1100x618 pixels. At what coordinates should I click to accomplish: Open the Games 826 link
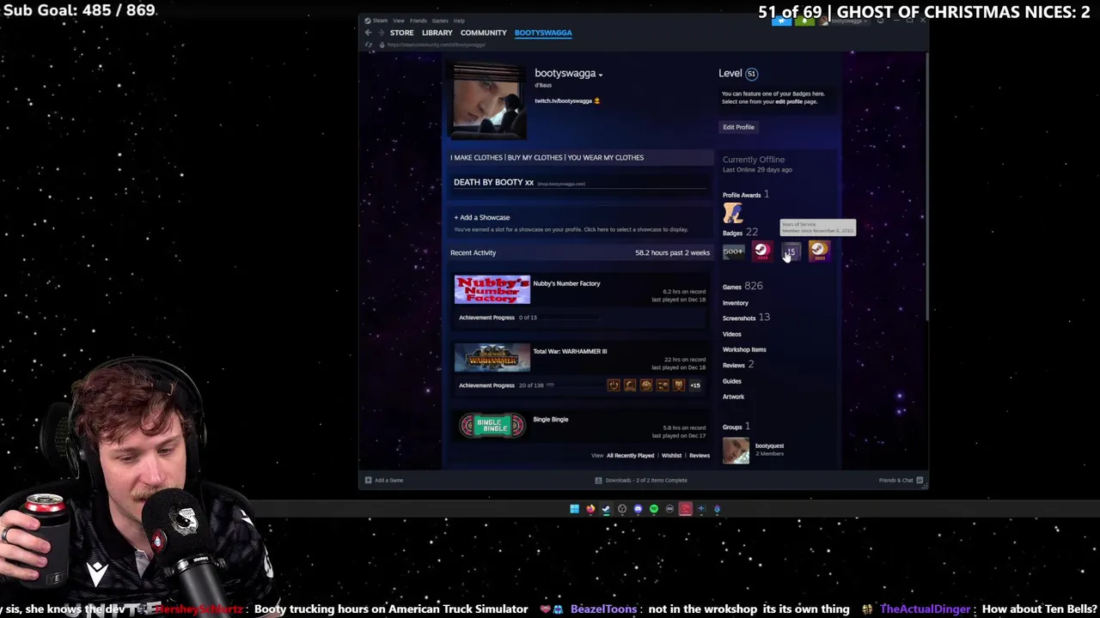click(x=742, y=286)
